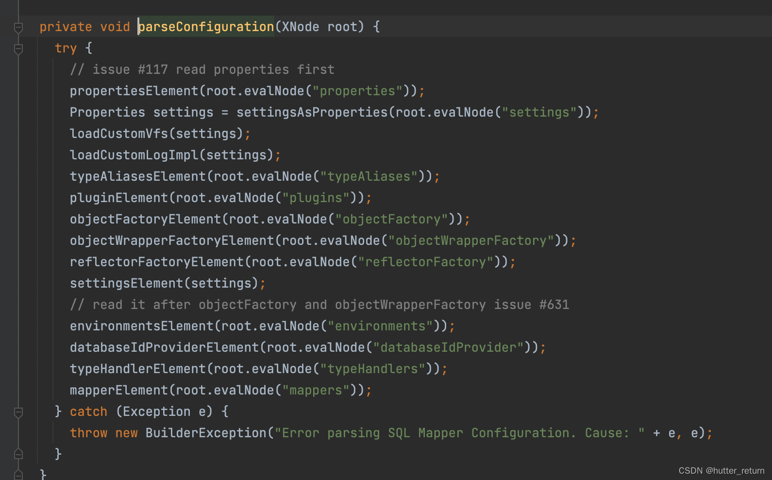Click the typeAliasesElement method call
The height and width of the screenshot is (480, 772).
(x=138, y=176)
